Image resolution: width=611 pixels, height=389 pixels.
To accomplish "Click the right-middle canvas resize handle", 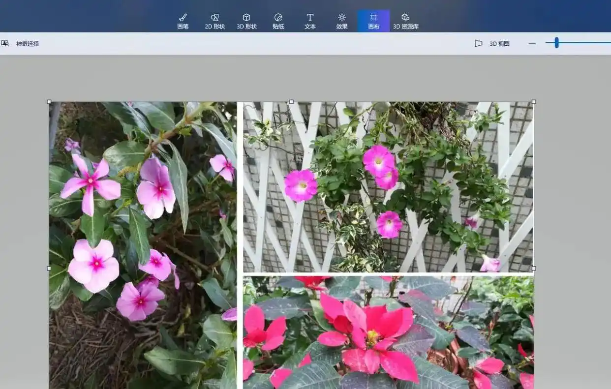I will pyautogui.click(x=534, y=269).
